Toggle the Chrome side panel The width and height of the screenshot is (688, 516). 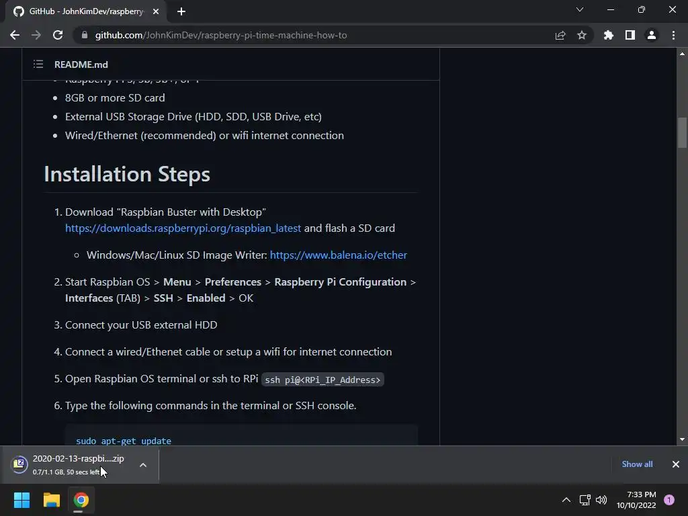[630, 35]
